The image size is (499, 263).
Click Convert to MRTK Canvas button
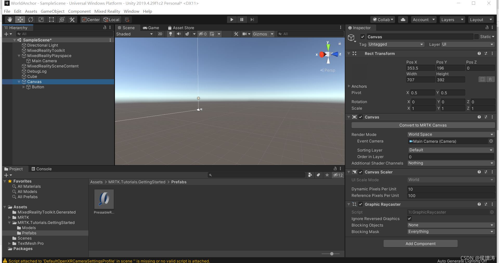coord(423,125)
